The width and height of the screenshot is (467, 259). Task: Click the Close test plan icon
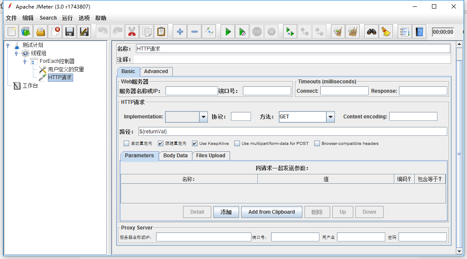[x=55, y=32]
